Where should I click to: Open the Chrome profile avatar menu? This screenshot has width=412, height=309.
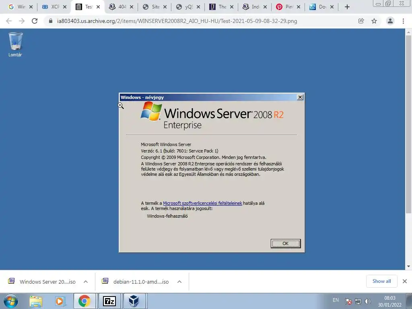[390, 21]
